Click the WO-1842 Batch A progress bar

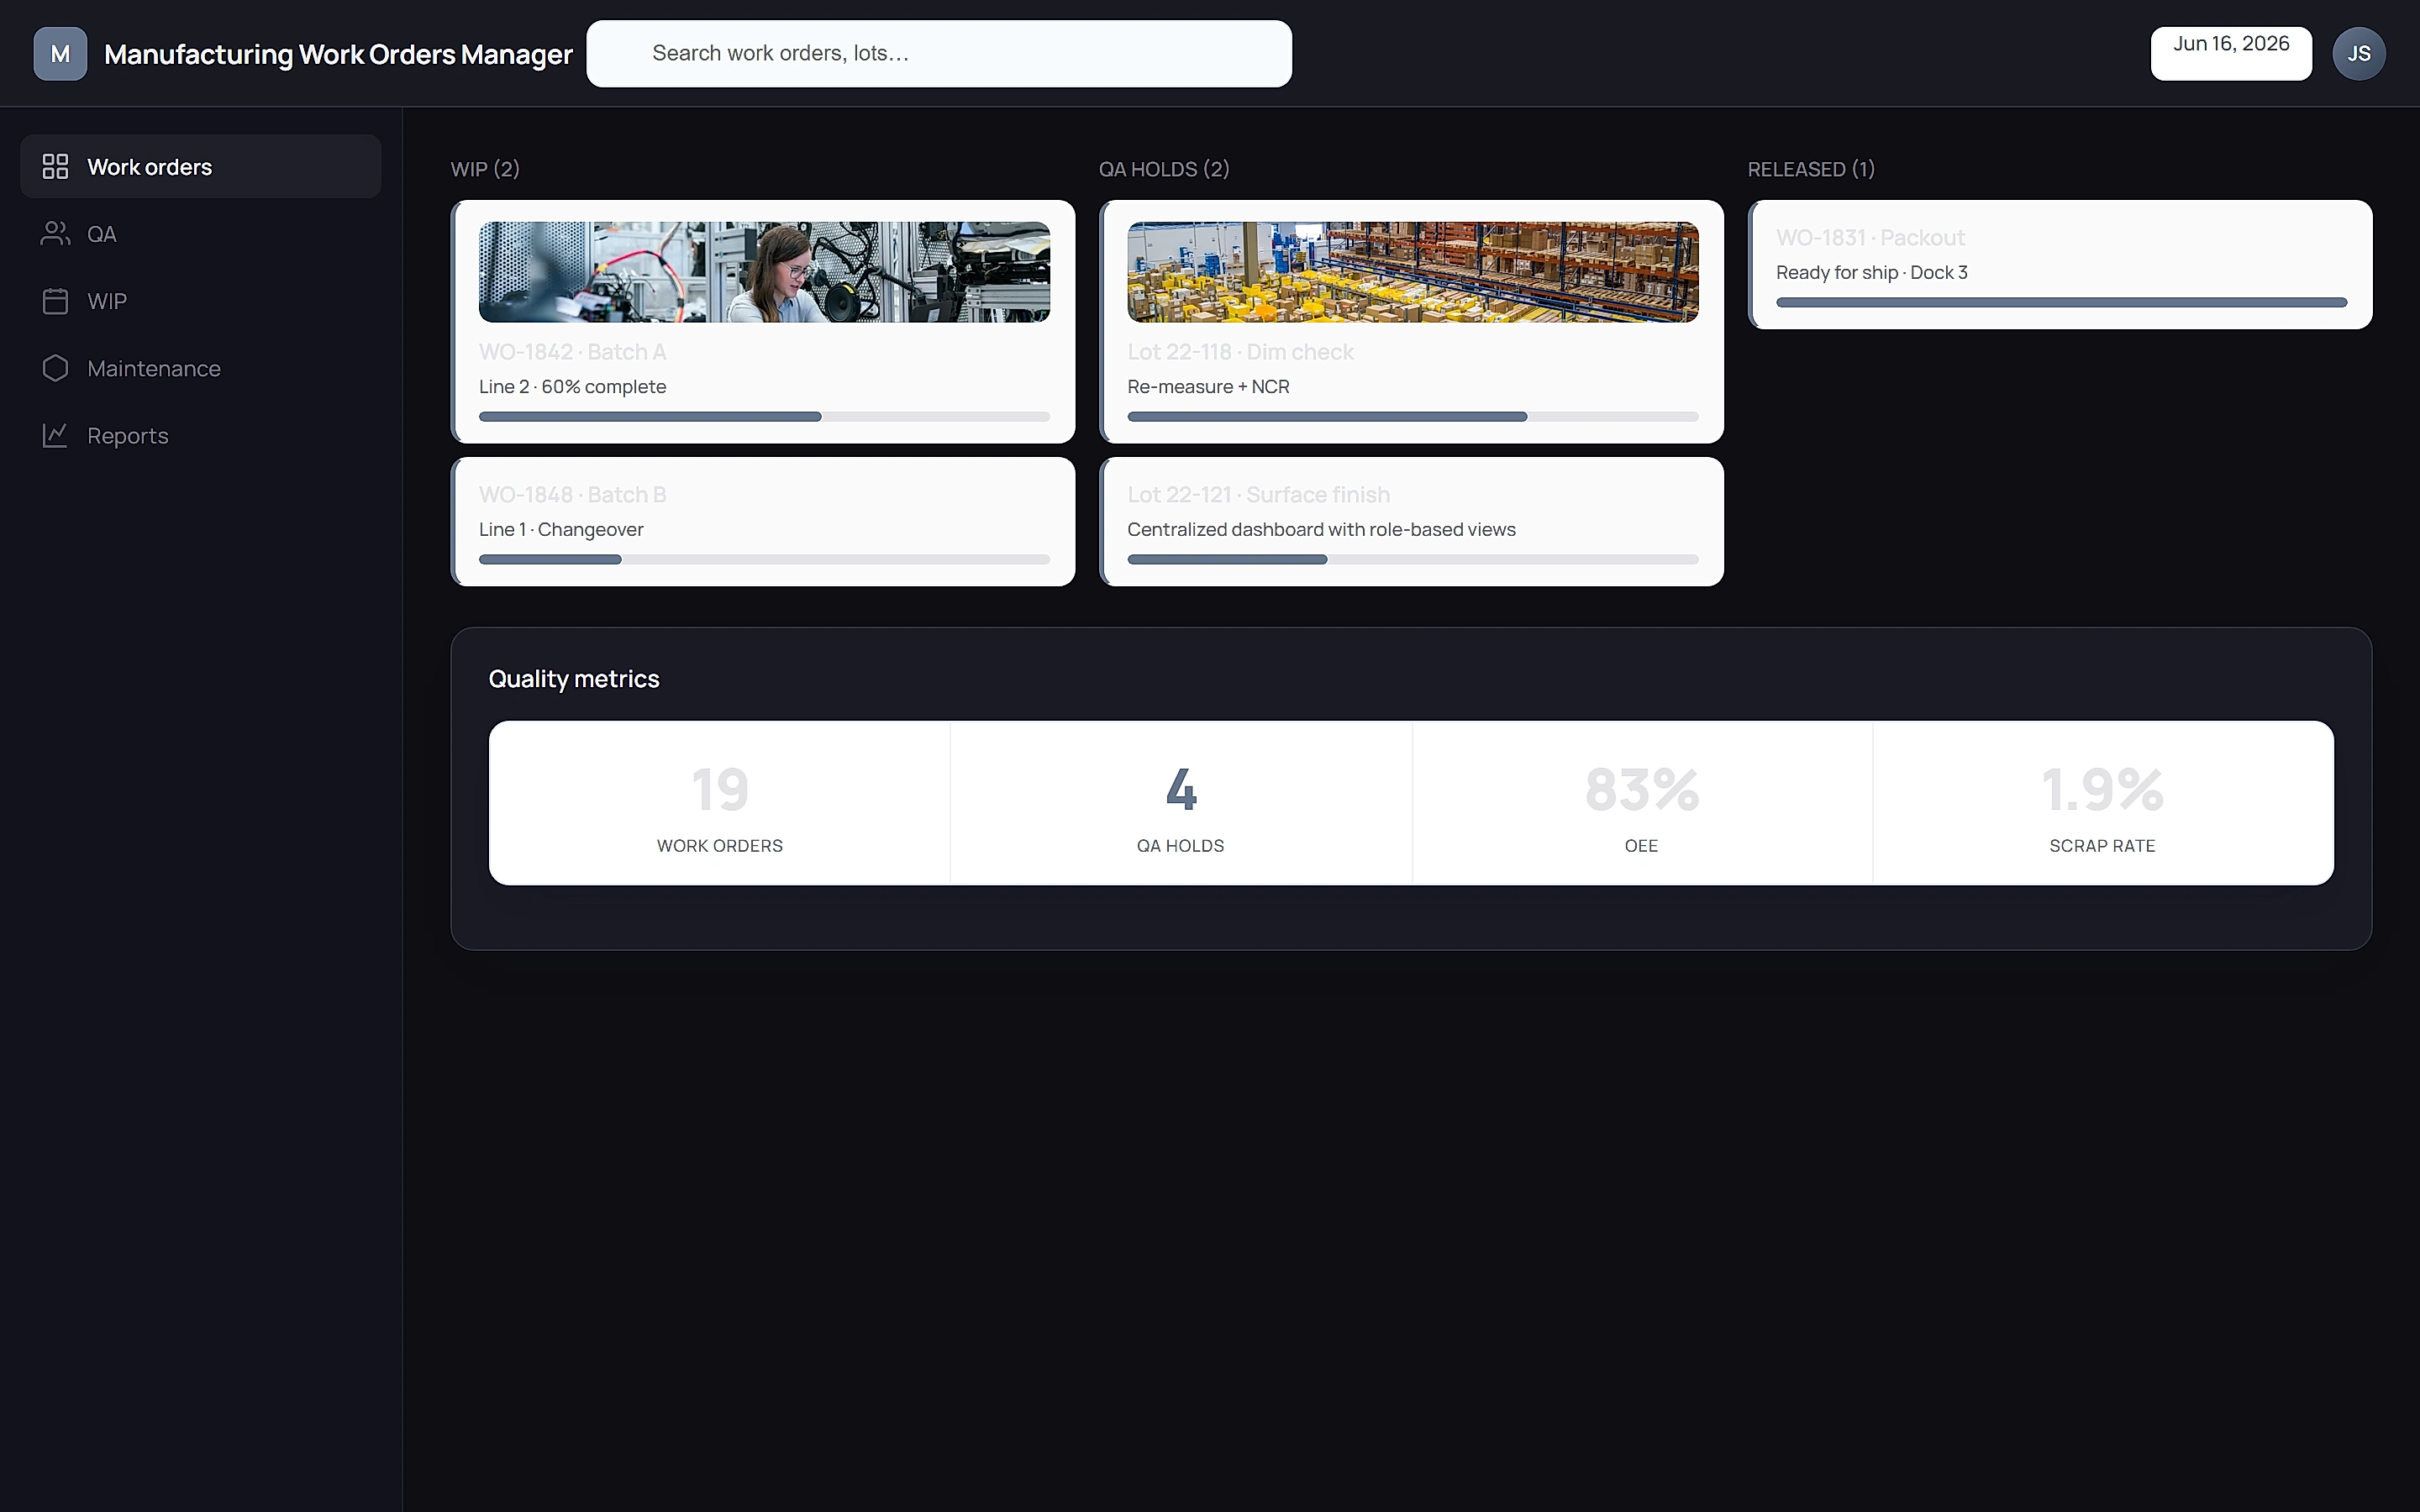pyautogui.click(x=764, y=416)
